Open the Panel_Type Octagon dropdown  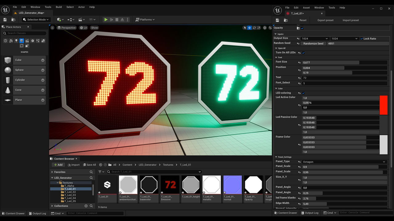coord(344,162)
